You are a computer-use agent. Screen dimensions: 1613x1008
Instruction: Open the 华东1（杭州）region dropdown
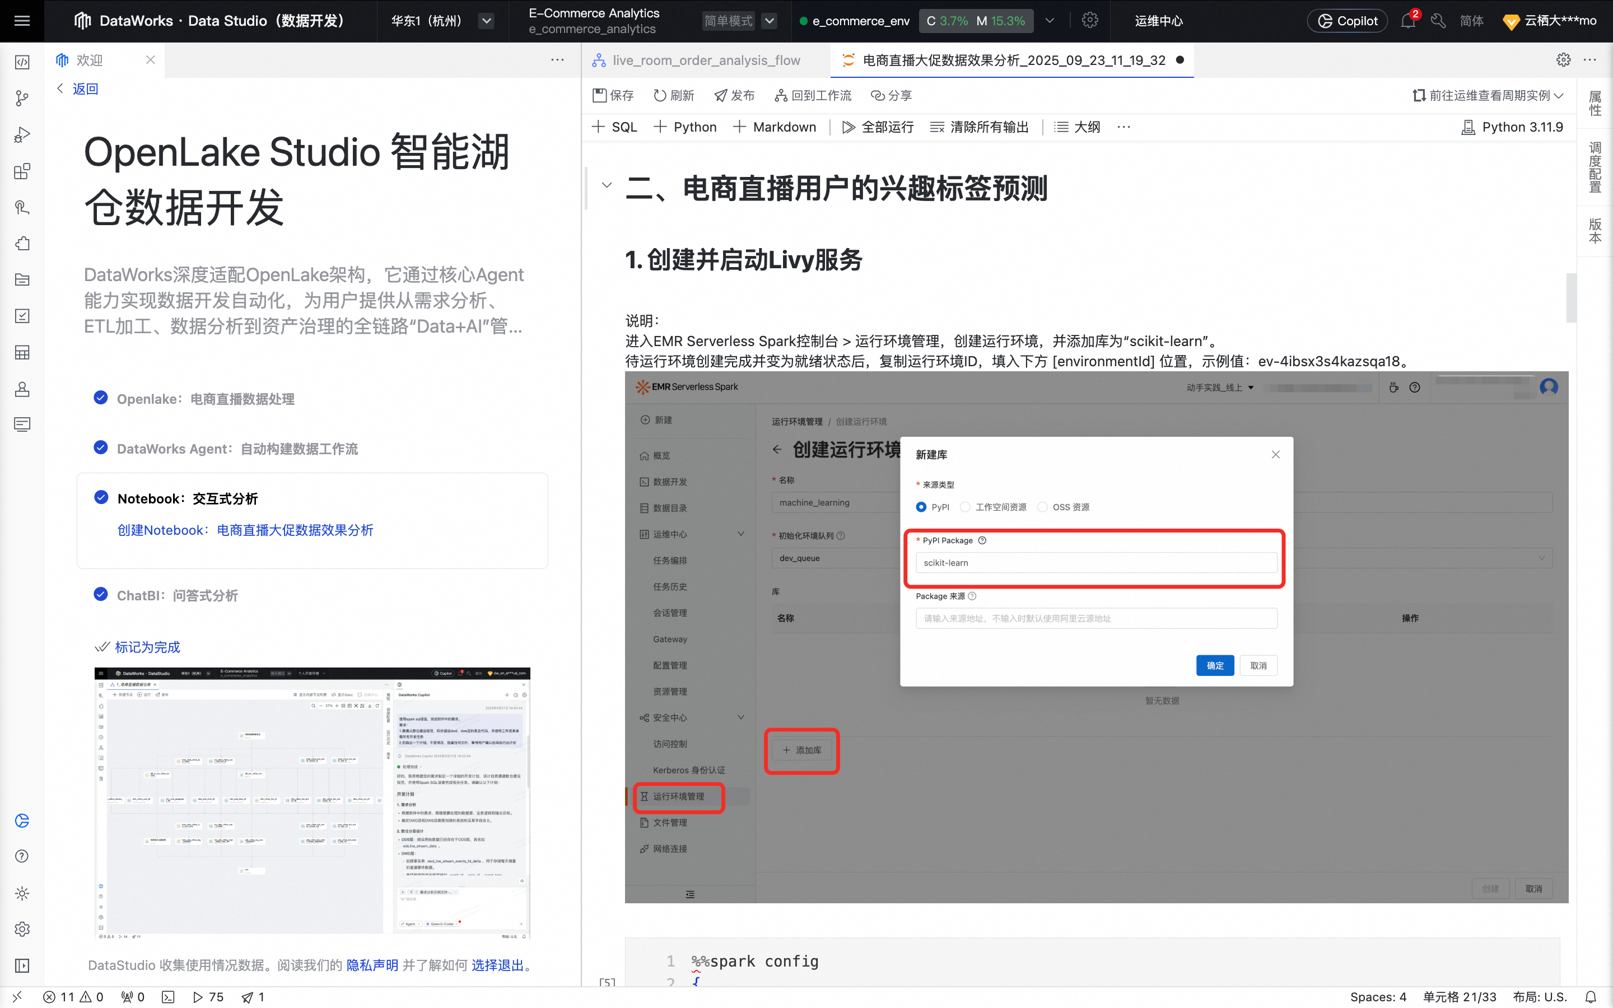(487, 21)
